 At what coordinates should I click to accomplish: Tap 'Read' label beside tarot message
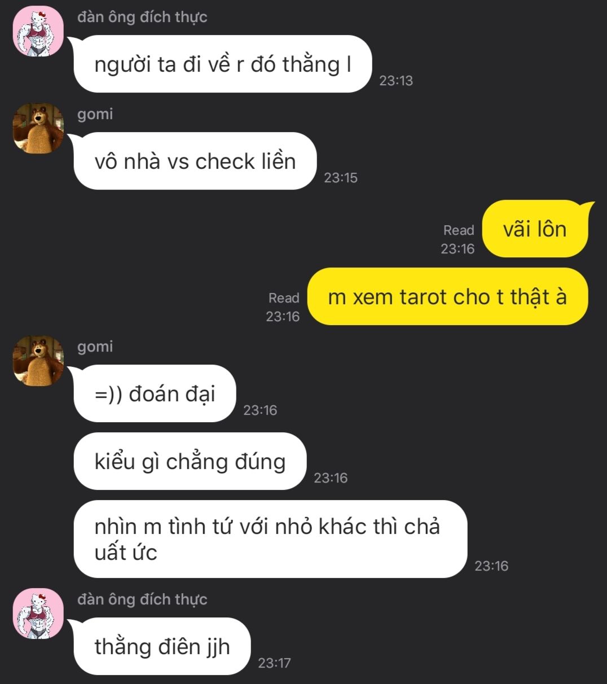click(284, 298)
